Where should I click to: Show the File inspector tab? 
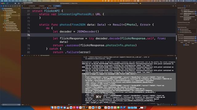tap(185, 6)
